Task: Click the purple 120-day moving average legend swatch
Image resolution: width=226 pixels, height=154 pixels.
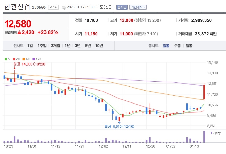Action: [x=34, y=59]
